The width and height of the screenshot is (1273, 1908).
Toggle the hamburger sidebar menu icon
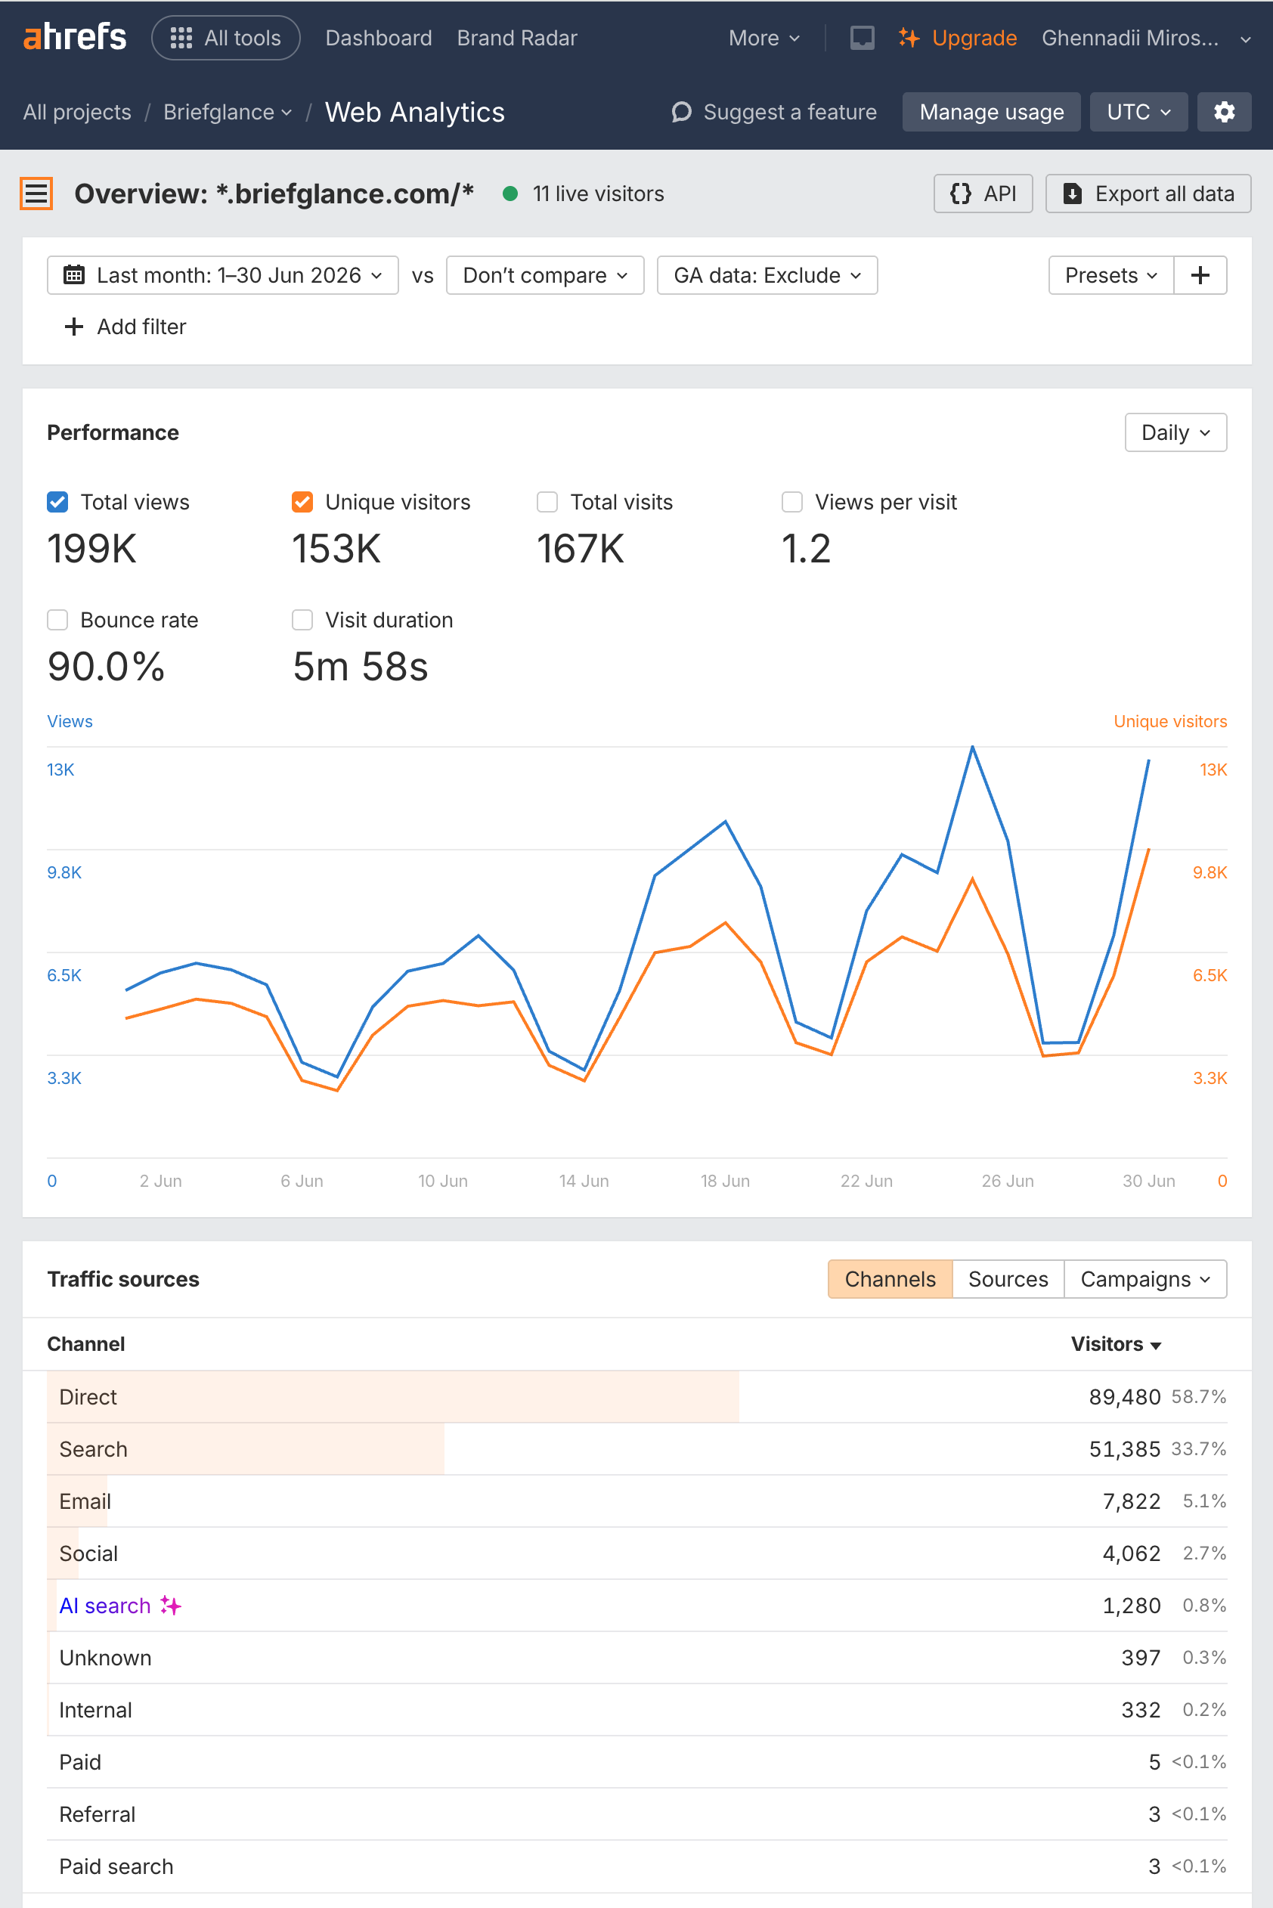click(x=36, y=194)
